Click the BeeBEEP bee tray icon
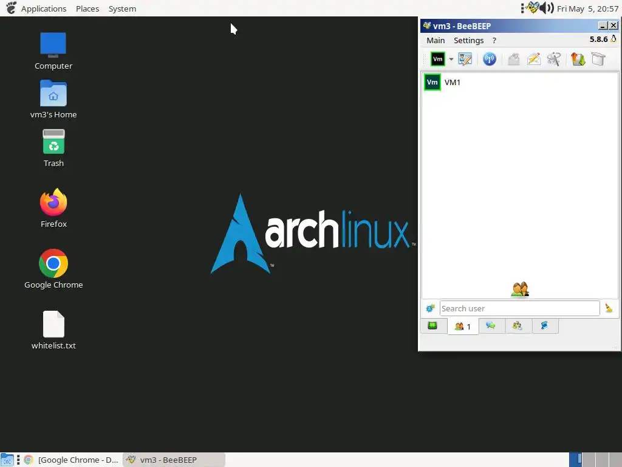 532,7
